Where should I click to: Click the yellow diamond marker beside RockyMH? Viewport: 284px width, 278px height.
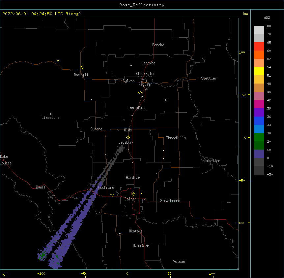coord(82,67)
